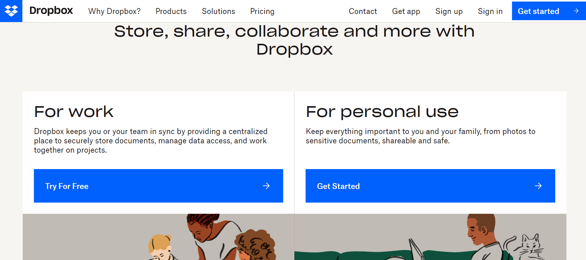Click the blue Get started header button

[549, 11]
